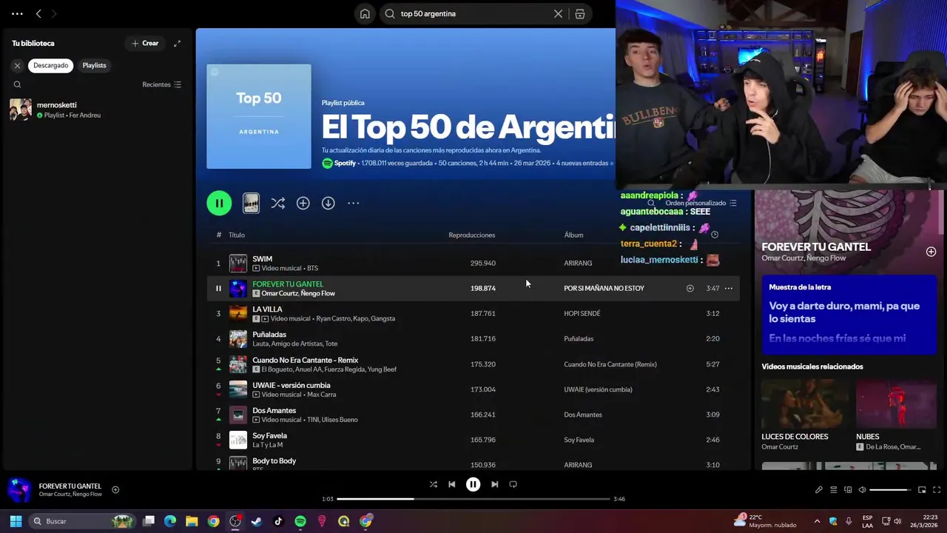The image size is (947, 533).
Task: Pause FOREVER TU GANTEL row icon
Action: (218, 288)
